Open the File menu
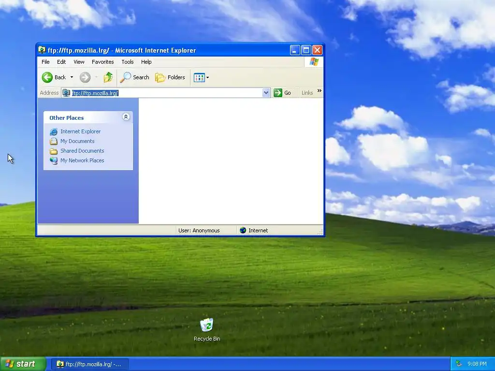Viewport: 495px width, 371px height. coord(45,62)
